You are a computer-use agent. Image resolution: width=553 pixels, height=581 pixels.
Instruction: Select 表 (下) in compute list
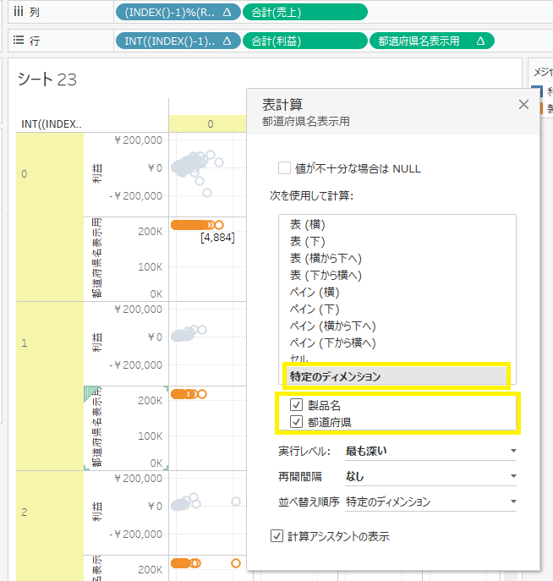(308, 242)
